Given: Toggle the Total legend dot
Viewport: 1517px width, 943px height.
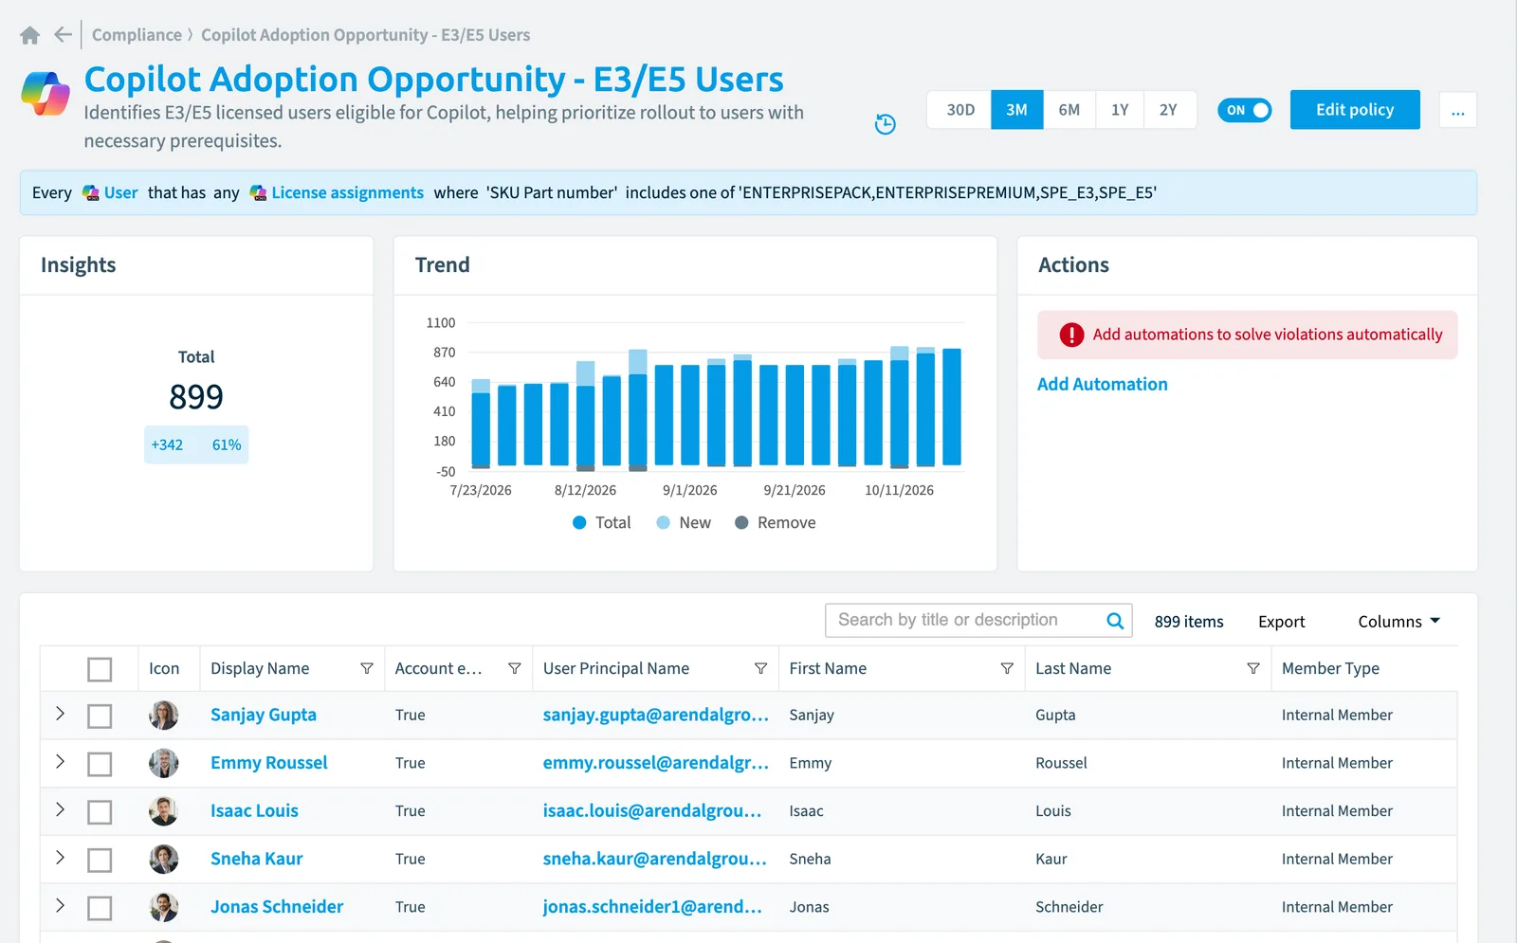Looking at the screenshot, I should pos(579,523).
